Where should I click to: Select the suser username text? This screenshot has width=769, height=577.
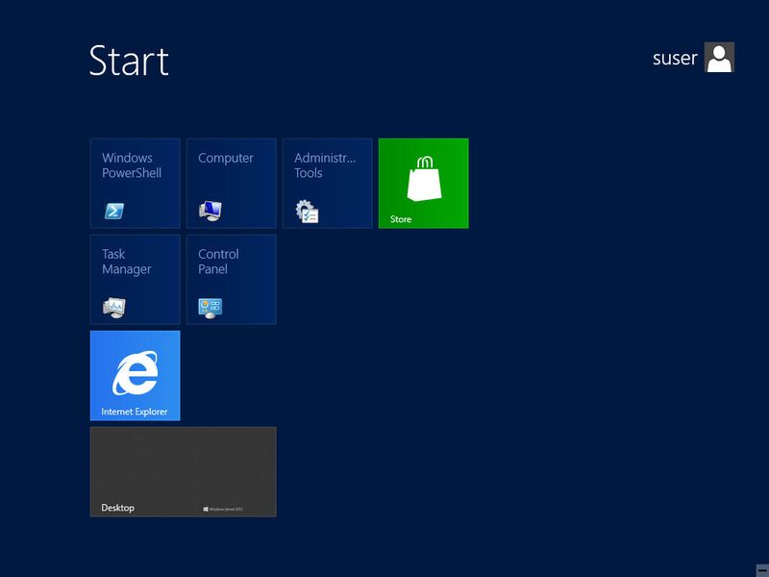tap(675, 58)
